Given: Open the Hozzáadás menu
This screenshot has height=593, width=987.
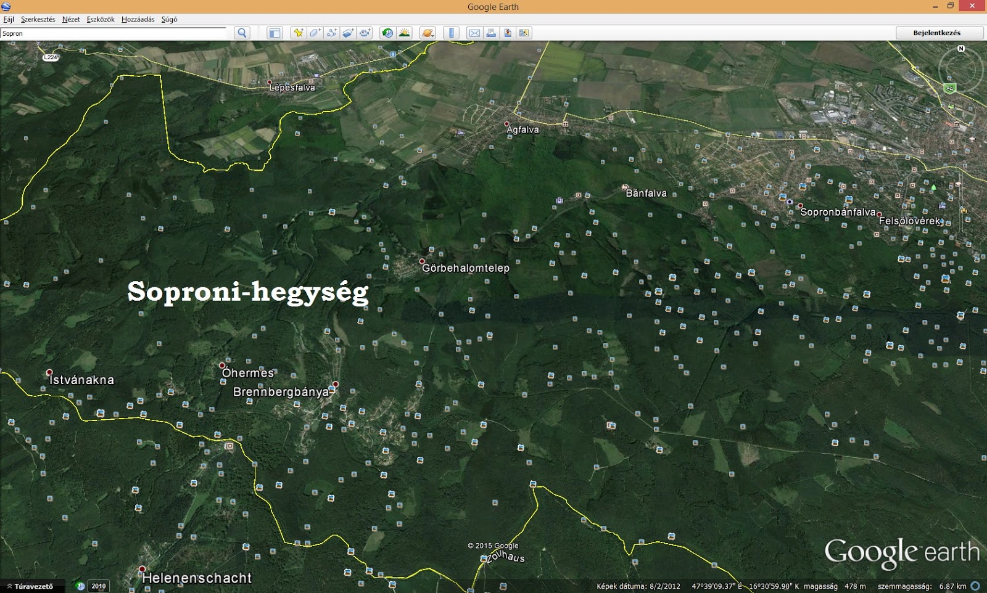Looking at the screenshot, I should pyautogui.click(x=138, y=19).
